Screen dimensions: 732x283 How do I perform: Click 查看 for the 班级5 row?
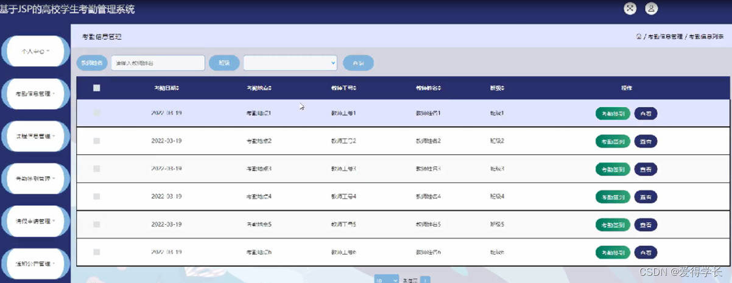[646, 225]
